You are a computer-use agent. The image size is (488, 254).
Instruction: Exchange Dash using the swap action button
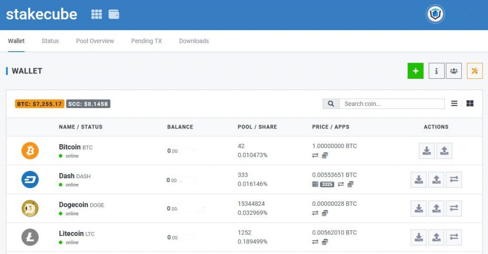pyautogui.click(x=454, y=180)
